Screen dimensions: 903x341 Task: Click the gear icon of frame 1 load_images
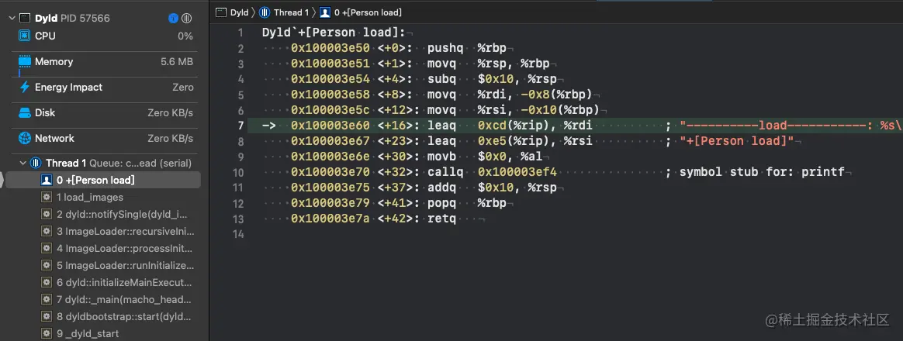click(x=46, y=198)
